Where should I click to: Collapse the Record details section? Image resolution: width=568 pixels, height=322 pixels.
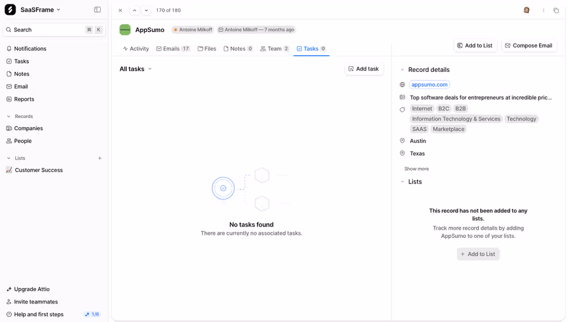tap(402, 69)
